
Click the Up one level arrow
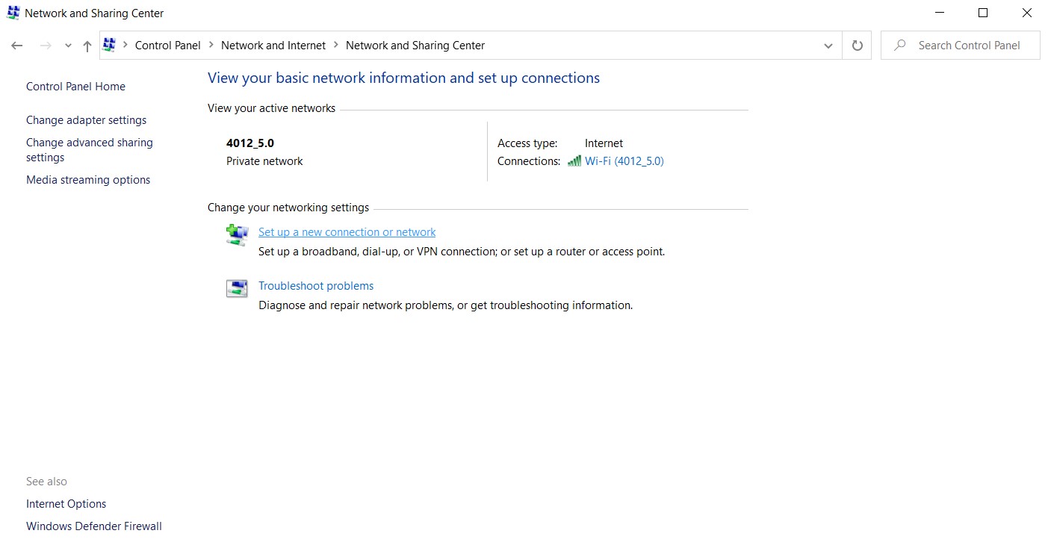[87, 46]
